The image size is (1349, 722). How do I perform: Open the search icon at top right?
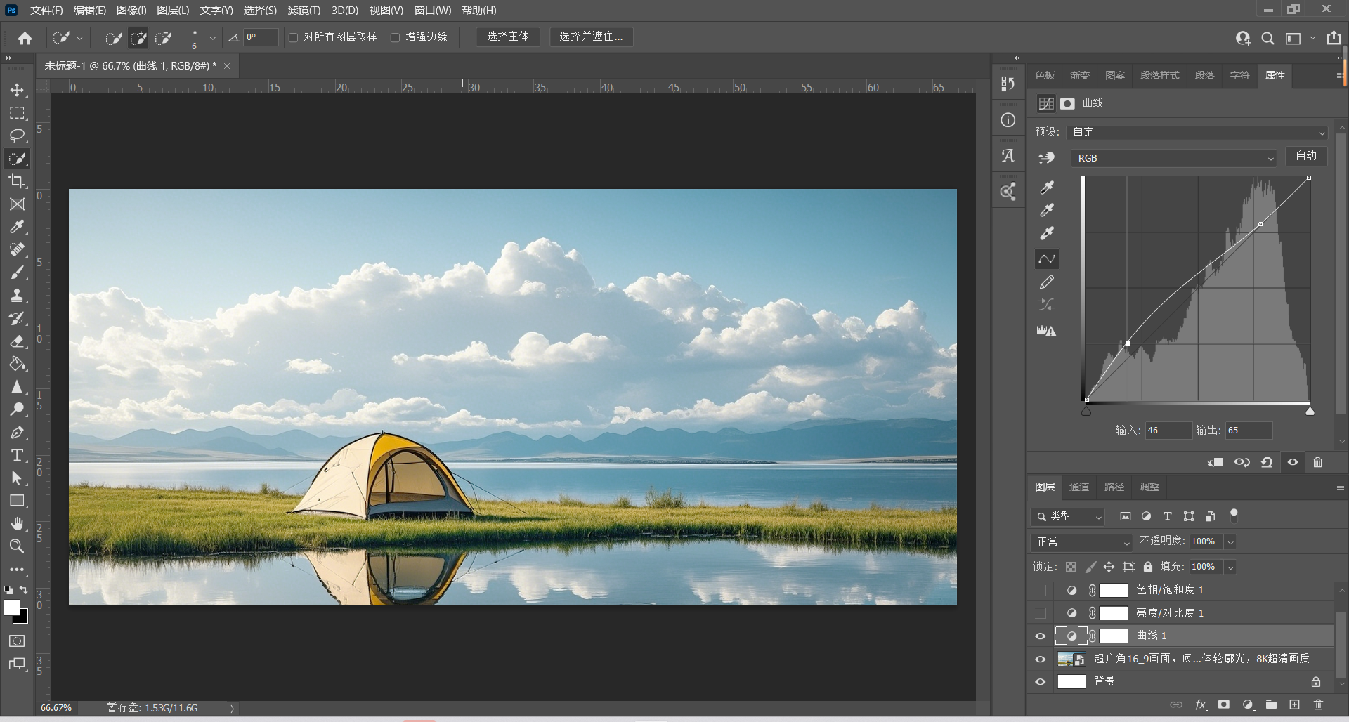[1267, 38]
